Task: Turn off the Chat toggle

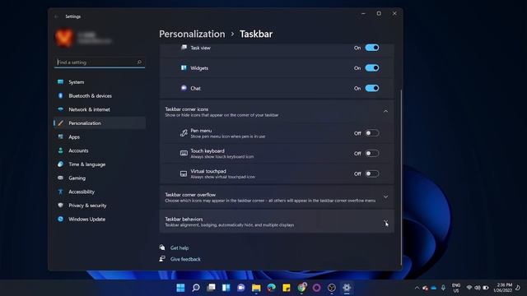Action: (x=371, y=88)
